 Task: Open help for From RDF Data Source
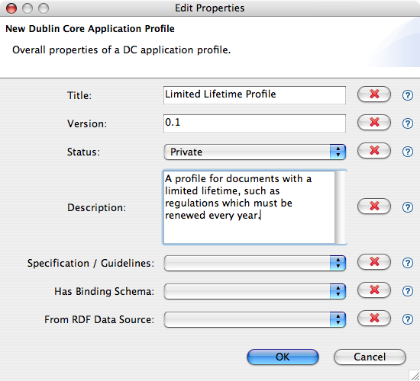coord(408,319)
